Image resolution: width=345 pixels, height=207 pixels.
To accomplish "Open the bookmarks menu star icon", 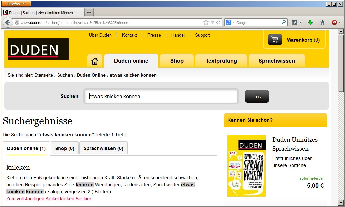I will click(x=295, y=22).
